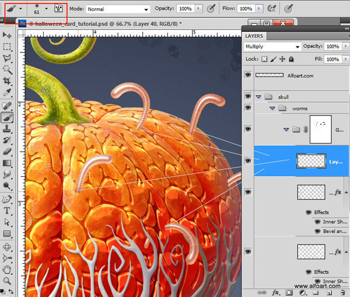Select the Clone Stamp tool
The image size is (350, 297).
pos(6,128)
